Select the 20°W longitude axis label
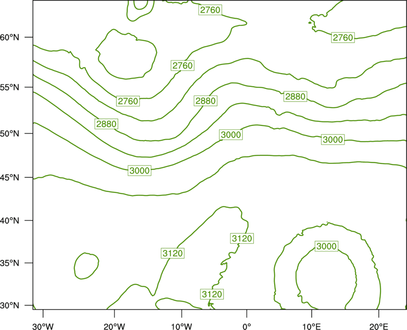 tap(114, 326)
